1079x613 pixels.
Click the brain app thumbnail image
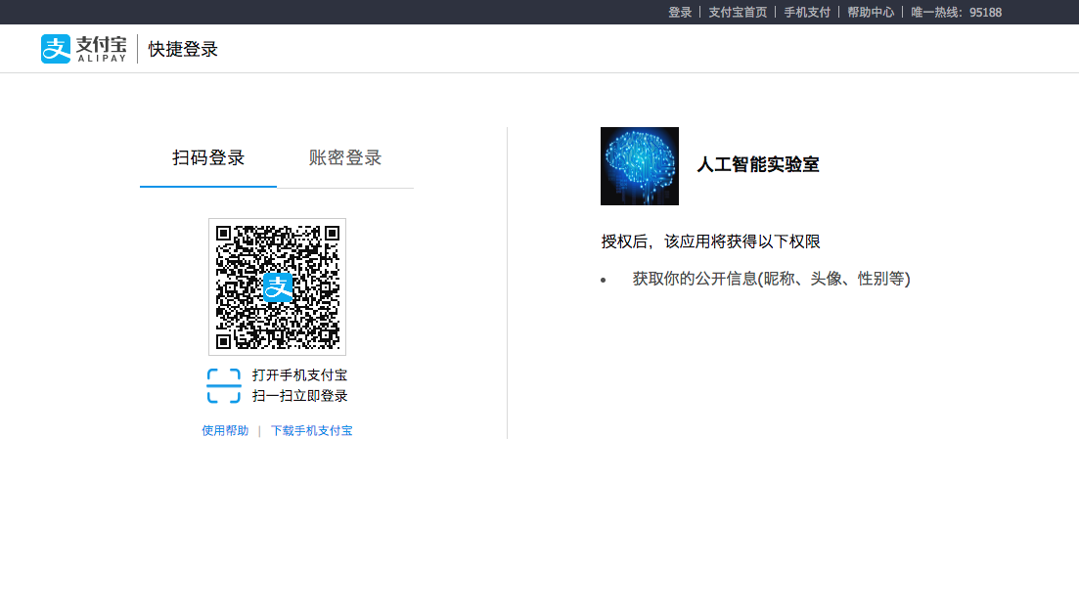pyautogui.click(x=639, y=166)
